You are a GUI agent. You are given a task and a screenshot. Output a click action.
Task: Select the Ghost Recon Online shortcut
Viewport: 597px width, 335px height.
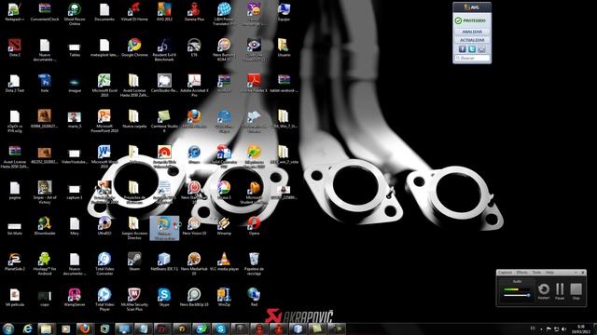pyautogui.click(x=75, y=14)
